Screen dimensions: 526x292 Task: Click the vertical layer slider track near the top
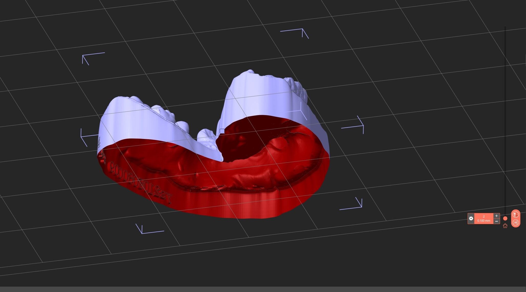coord(505,33)
